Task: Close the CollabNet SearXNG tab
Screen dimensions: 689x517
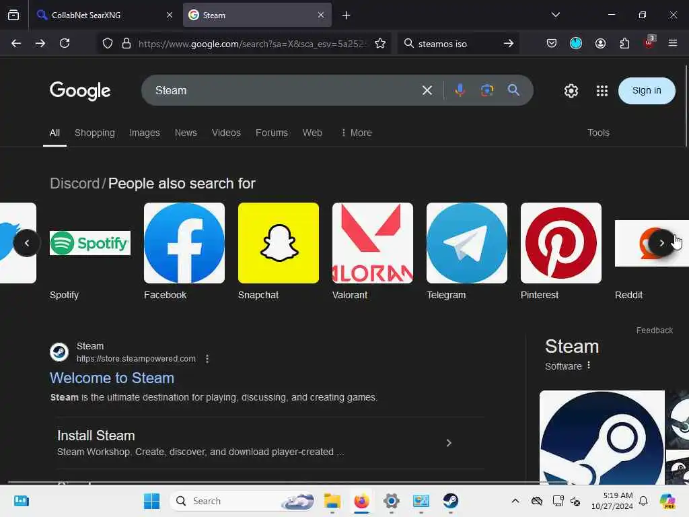Action: pos(170,15)
